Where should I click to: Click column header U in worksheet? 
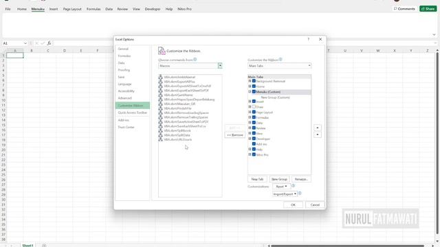click(x=345, y=51)
